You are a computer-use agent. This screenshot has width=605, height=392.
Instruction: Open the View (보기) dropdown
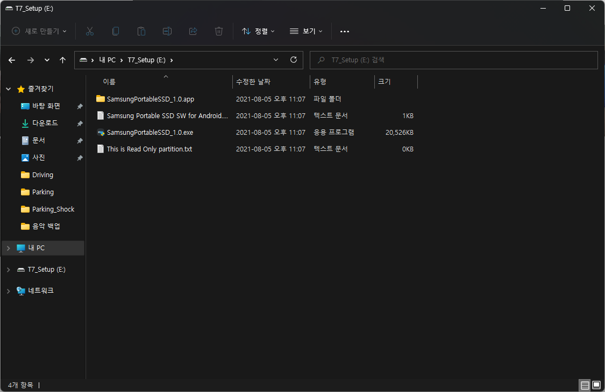point(306,31)
